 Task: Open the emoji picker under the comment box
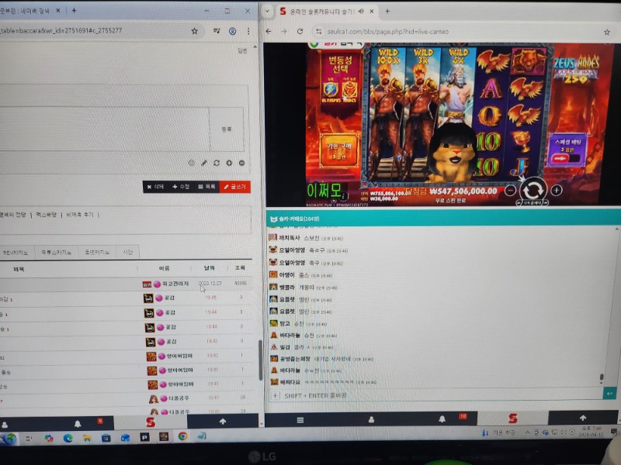pyautogui.click(x=191, y=163)
